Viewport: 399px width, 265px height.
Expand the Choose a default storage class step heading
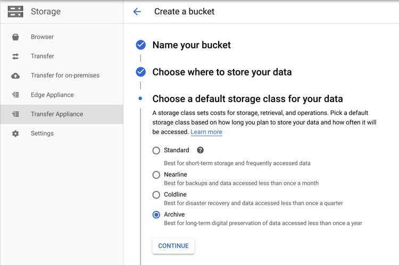[x=247, y=99]
